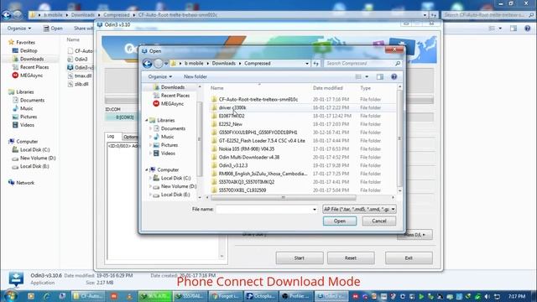Select the MEGAsync icon in the dialog sidebar
This screenshot has height=302, width=537.
pos(156,104)
